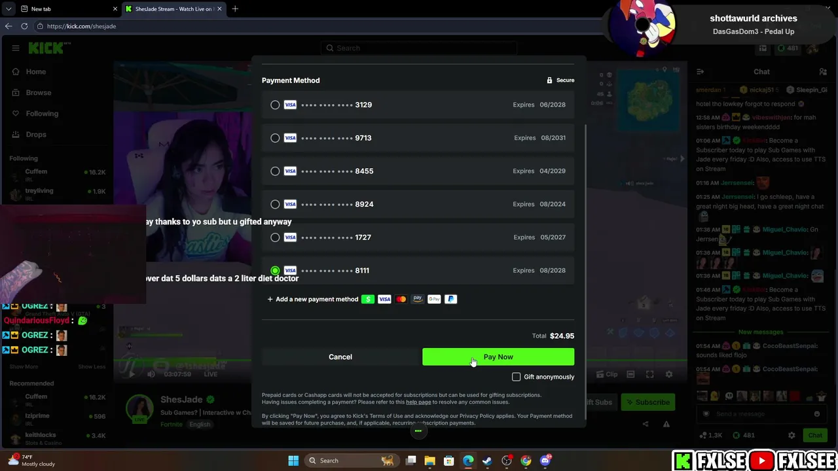Viewport: 838px width, 471px height.
Task: Open keithlocks in Recommended channels
Action: (58, 438)
